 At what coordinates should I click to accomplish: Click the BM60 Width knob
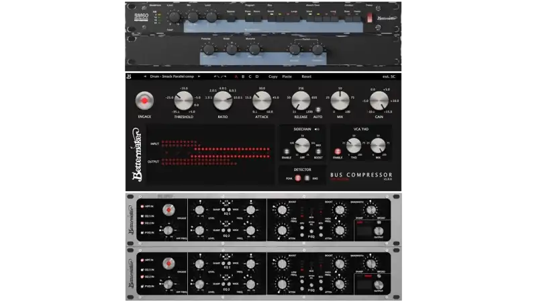(x=232, y=49)
